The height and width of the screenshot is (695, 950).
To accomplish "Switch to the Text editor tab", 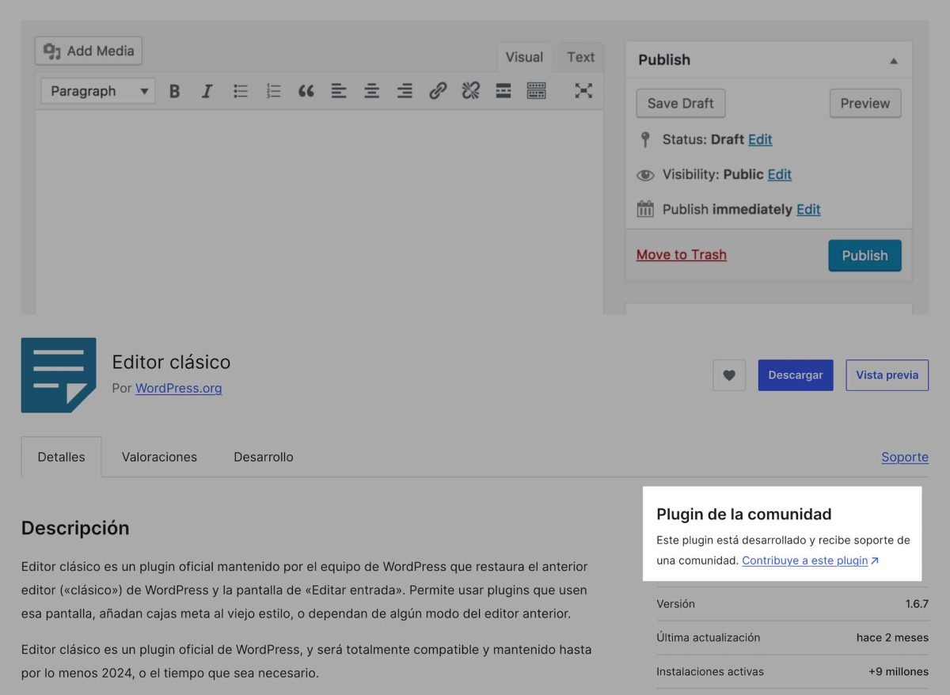I will tap(580, 57).
